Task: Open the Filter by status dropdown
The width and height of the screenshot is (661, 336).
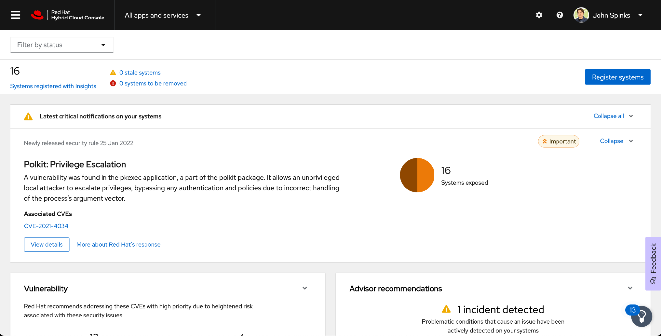Action: click(x=62, y=45)
